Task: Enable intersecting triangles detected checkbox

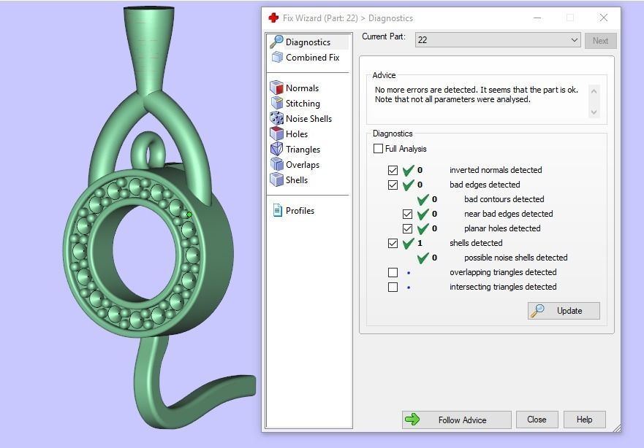Action: point(393,287)
